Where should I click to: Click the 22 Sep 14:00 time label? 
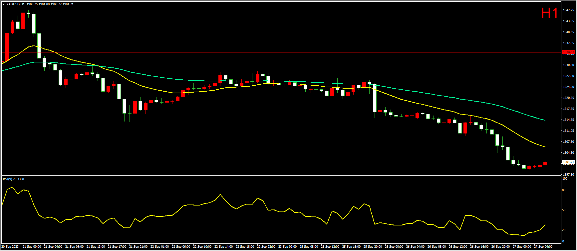point(223,247)
